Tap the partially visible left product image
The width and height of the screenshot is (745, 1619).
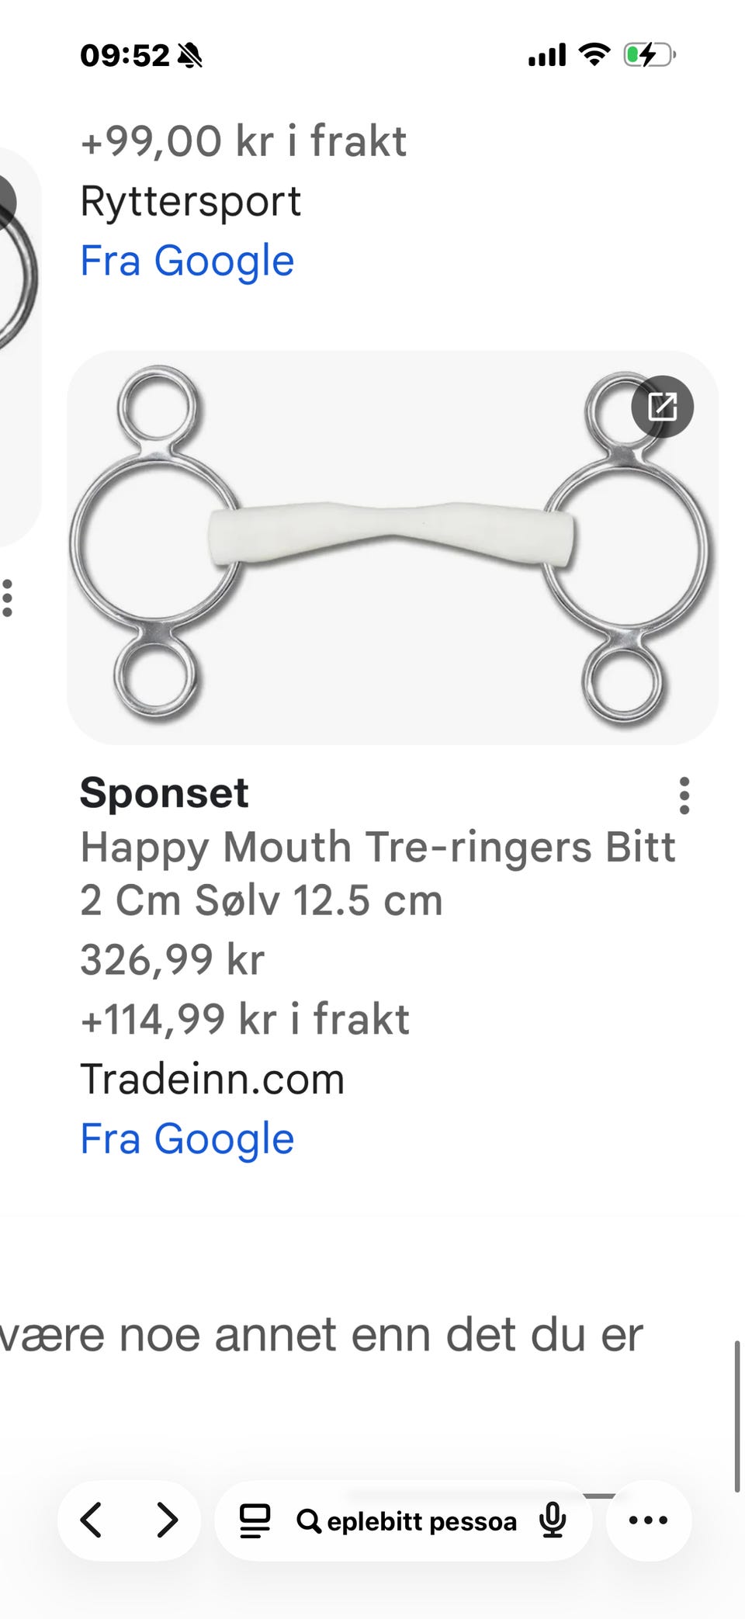pyautogui.click(x=19, y=347)
